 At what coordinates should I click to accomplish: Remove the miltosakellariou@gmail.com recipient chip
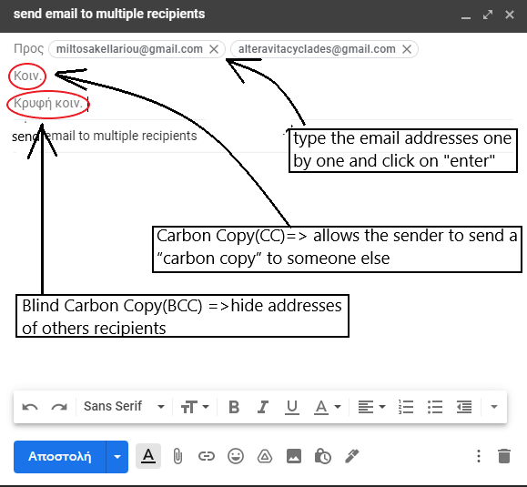tap(214, 49)
